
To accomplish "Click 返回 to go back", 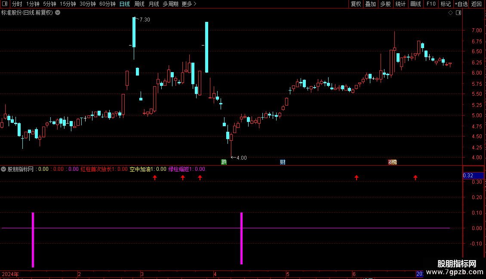I will point(477,4).
